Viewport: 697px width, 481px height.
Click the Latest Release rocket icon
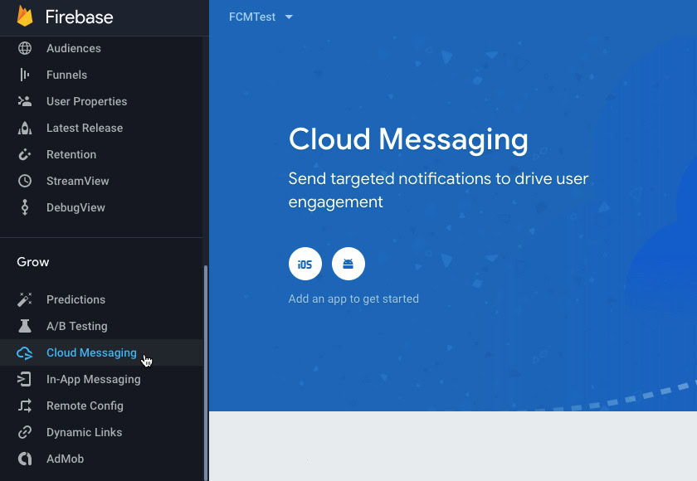tap(25, 128)
